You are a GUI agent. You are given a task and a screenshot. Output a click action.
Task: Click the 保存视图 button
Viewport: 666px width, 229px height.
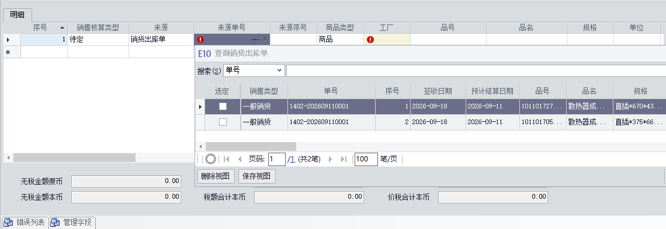[257, 176]
